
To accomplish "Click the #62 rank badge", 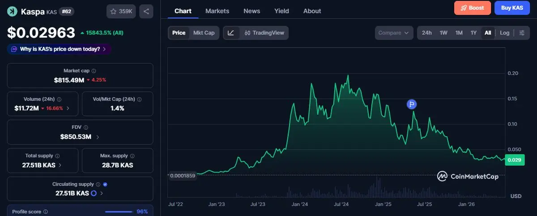I will coord(66,12).
